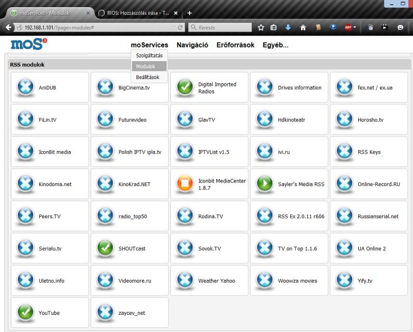Open the Egyéb... menu
Image resolution: width=413 pixels, height=332 pixels.
point(276,45)
